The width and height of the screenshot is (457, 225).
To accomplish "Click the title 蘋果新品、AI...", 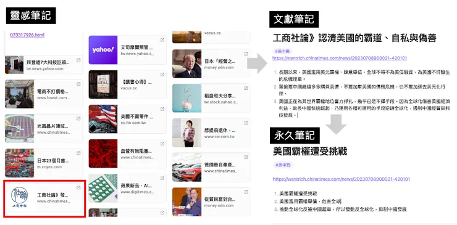I will coord(136,186).
